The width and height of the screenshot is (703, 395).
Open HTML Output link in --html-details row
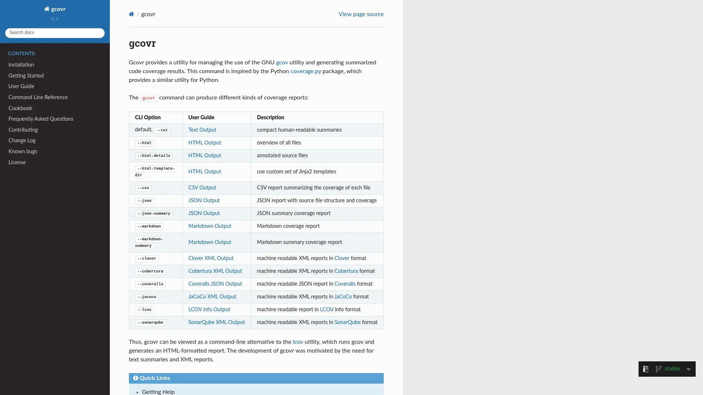point(205,155)
